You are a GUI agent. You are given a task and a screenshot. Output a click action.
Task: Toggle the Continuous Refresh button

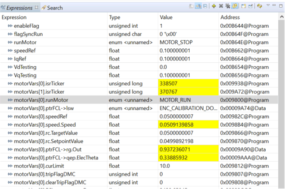click(235, 6)
